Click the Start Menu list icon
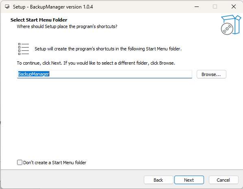The height and width of the screenshot is (189, 243). (24, 49)
